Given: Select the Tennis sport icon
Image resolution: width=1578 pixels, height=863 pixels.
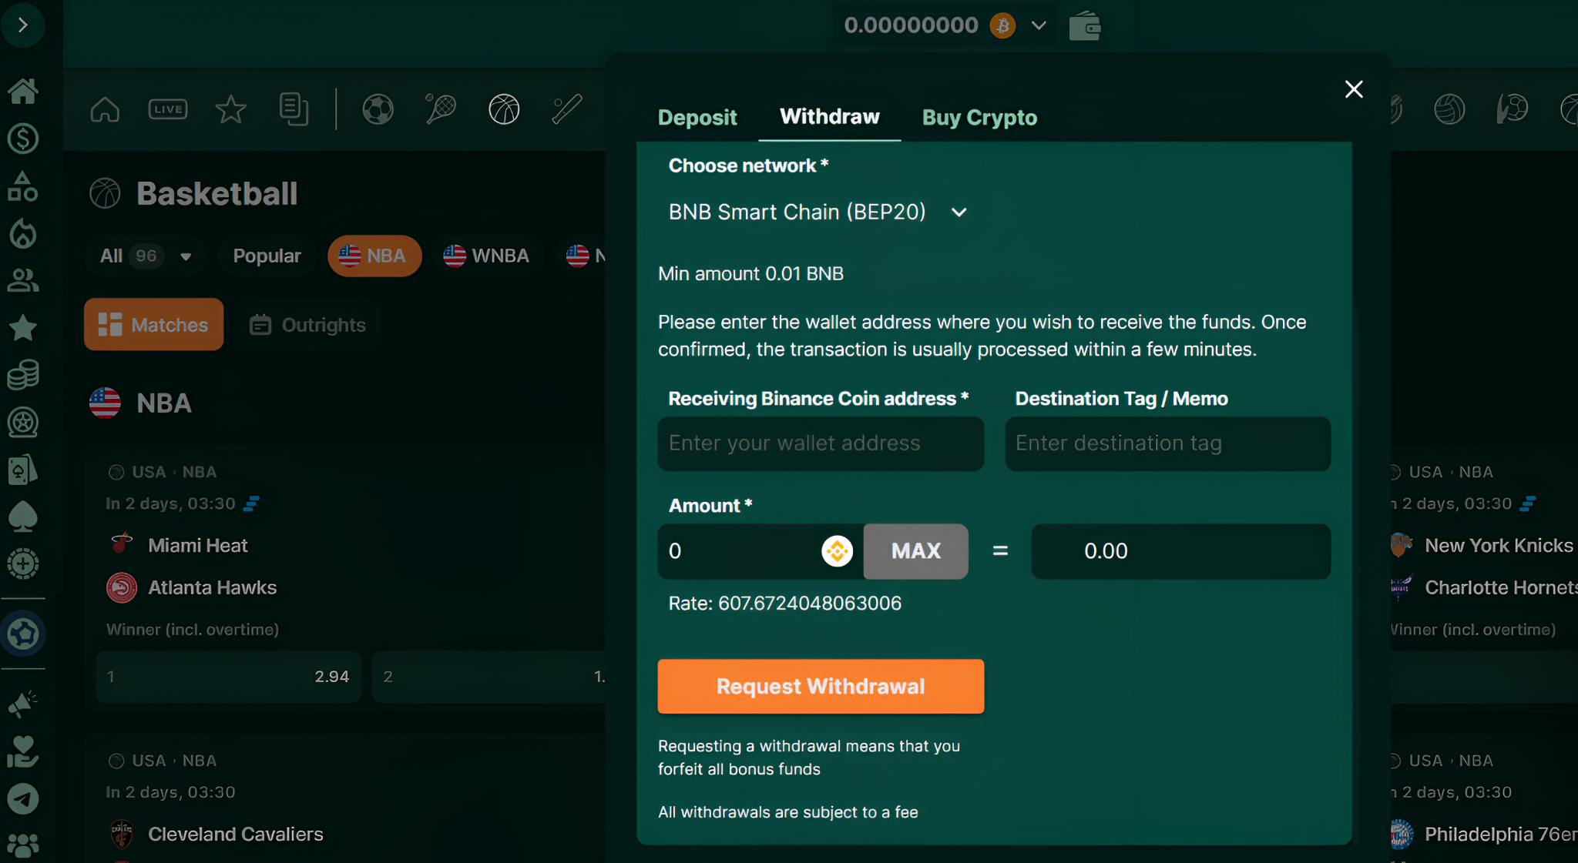Looking at the screenshot, I should click(440, 109).
